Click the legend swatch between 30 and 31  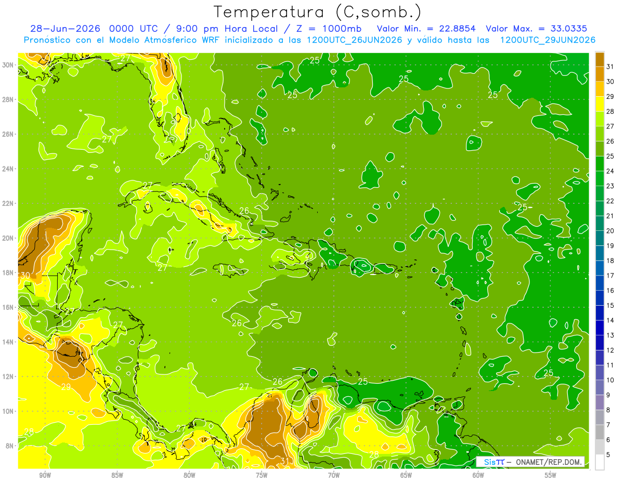click(600, 74)
